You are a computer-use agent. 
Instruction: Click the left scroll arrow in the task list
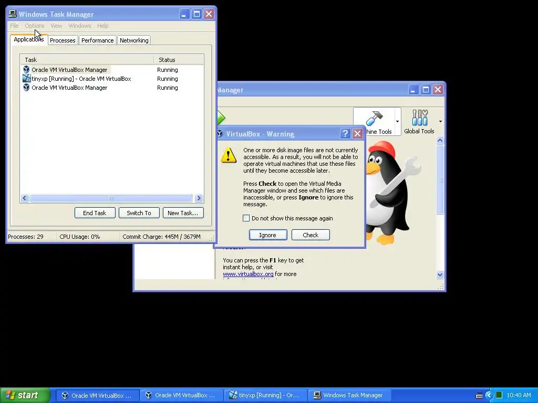click(24, 198)
